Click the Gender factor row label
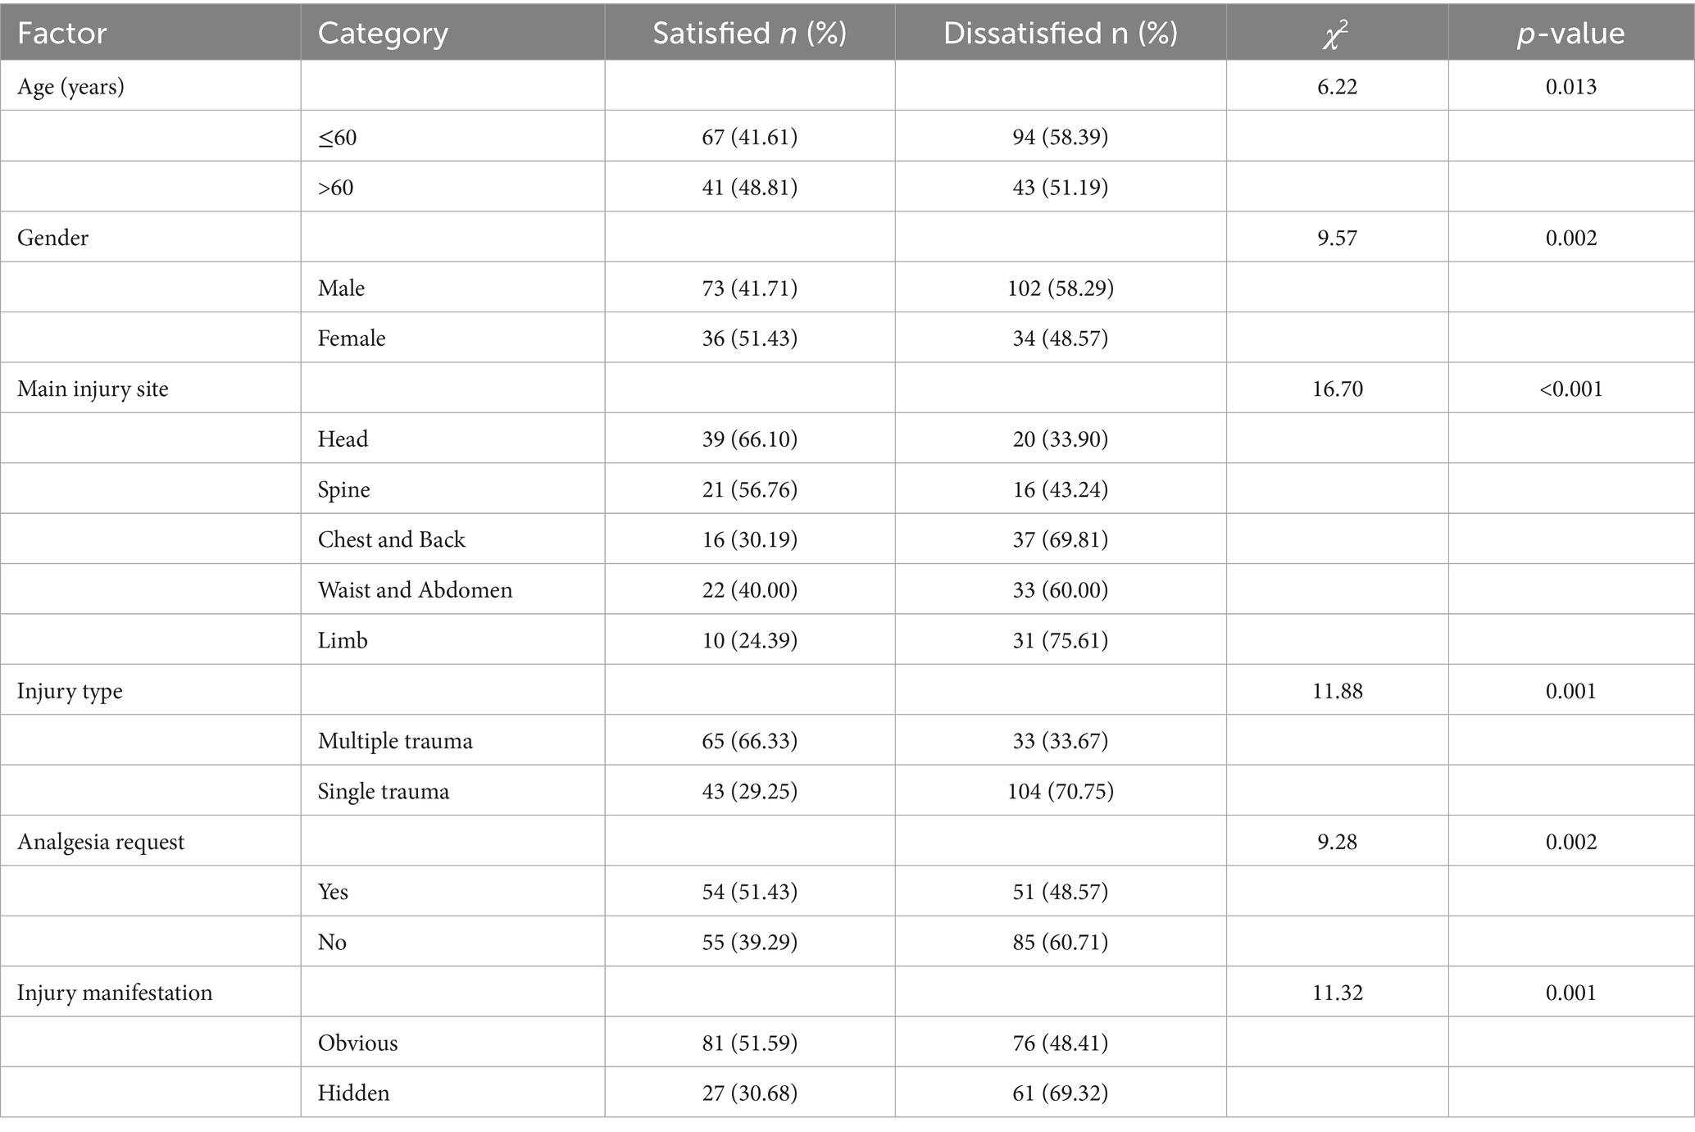Viewport: 1695px width, 1132px height. pos(52,238)
